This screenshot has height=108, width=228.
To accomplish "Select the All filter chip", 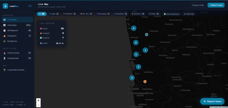I will (42, 14).
